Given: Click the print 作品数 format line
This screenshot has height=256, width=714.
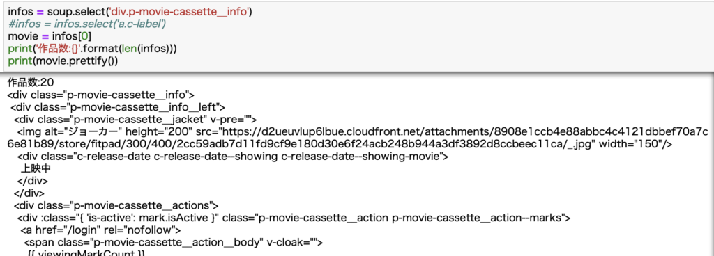Looking at the screenshot, I should point(92,48).
